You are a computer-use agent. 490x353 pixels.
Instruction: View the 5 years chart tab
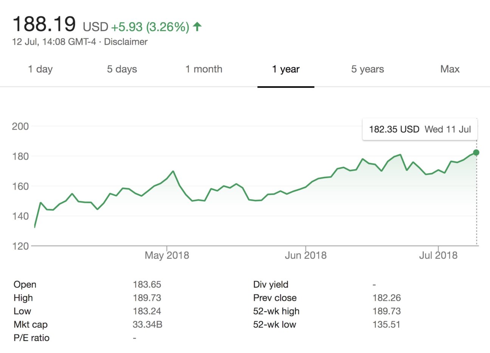pos(367,69)
